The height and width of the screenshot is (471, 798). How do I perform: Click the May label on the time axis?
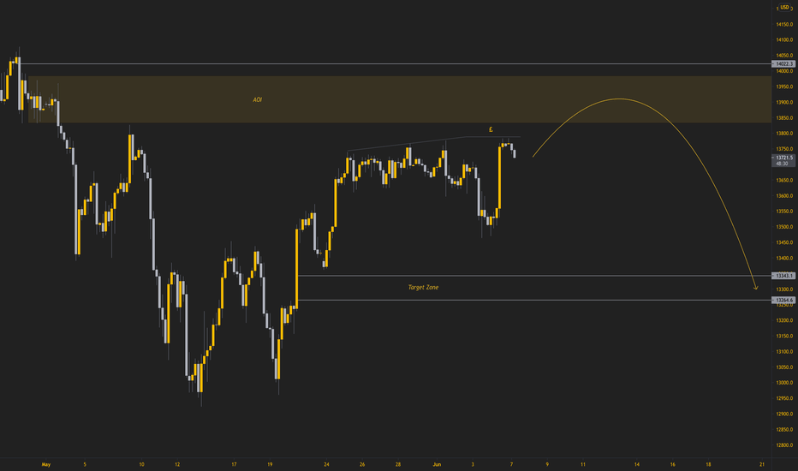(46, 464)
